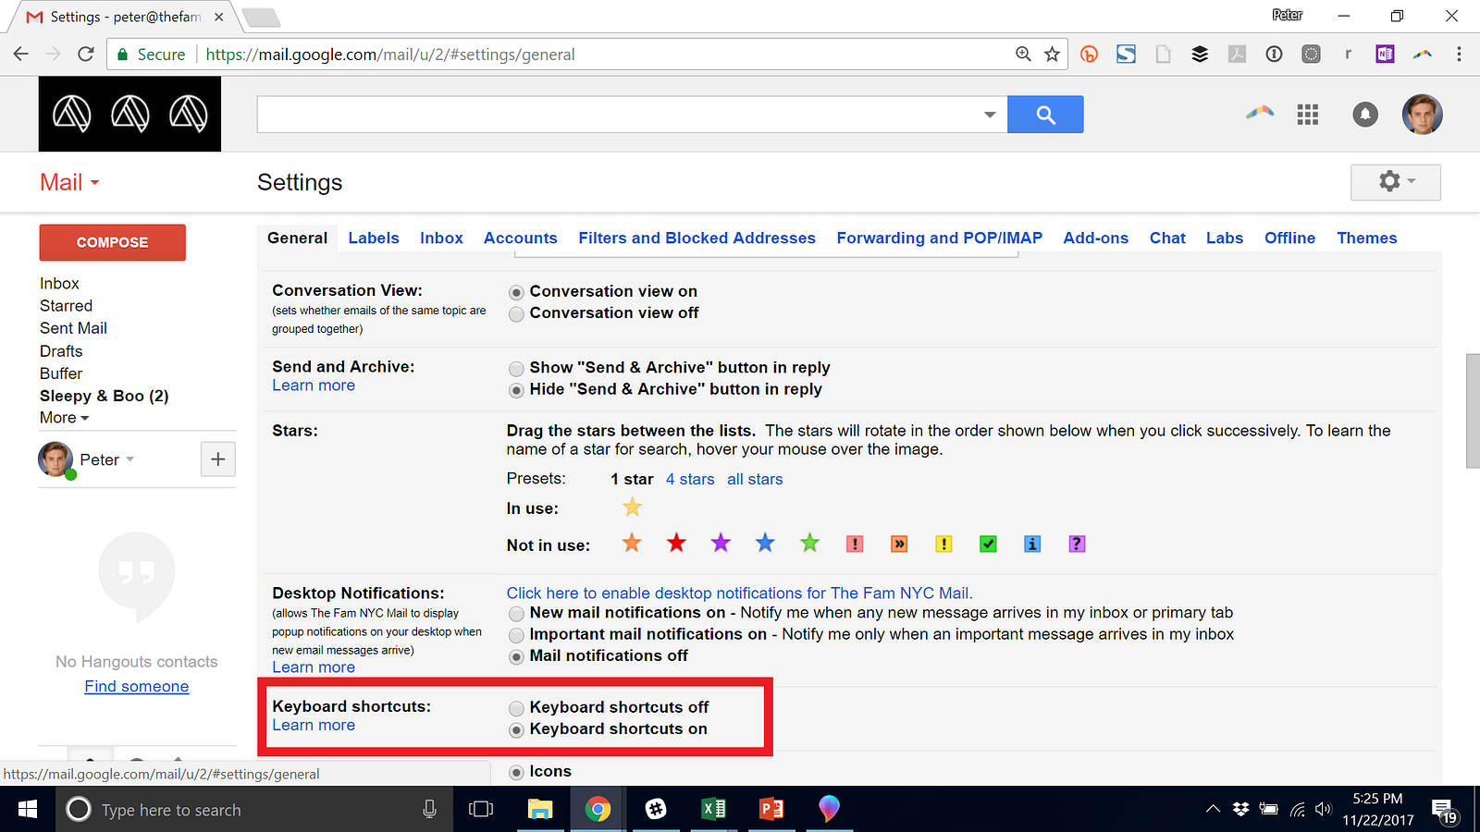Open Forwarding and POP/IMAP tab
Screen dimensions: 1480x832
tap(940, 238)
